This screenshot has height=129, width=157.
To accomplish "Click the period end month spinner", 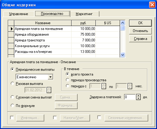I will (130, 86).
